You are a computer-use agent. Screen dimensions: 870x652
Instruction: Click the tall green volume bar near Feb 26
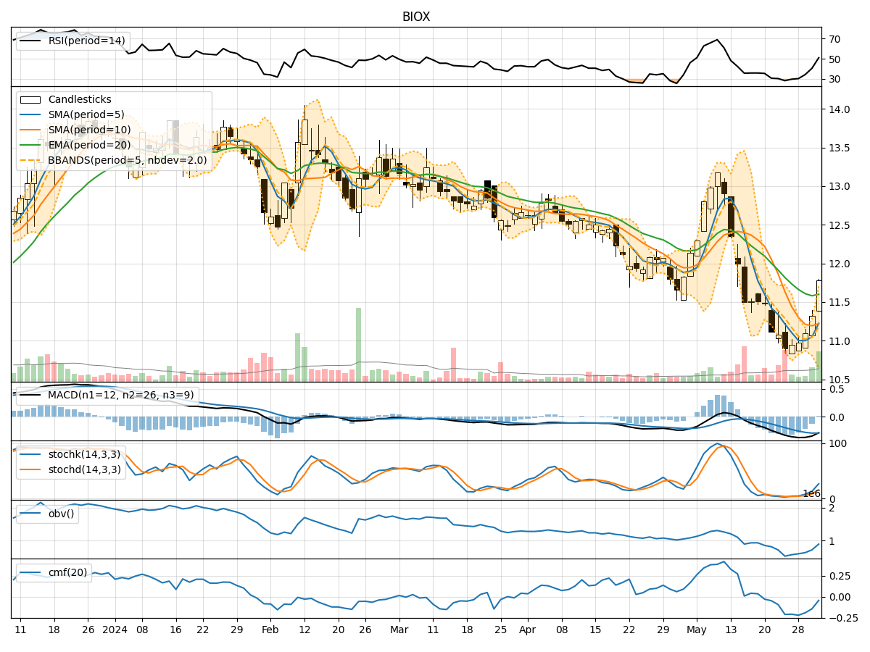[360, 340]
